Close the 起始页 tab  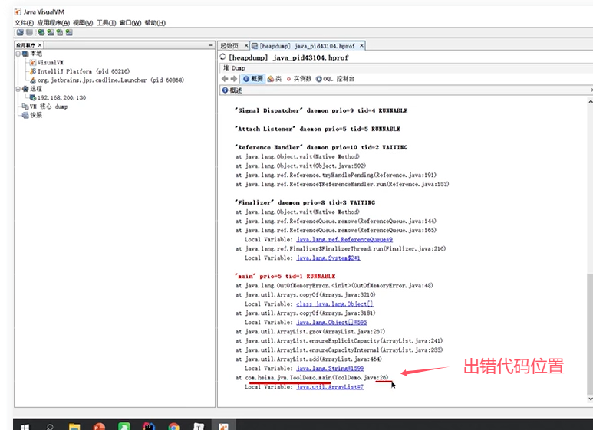coord(246,46)
